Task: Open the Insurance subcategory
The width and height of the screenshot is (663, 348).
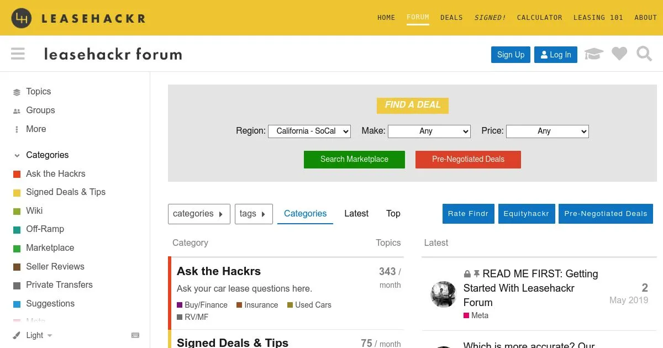Action: (x=257, y=305)
